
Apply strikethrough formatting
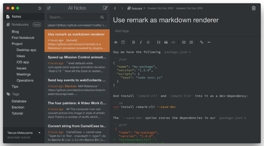coord(148,42)
